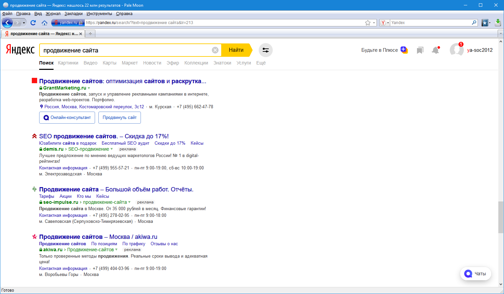Click the Онлайн-консультант button
The height and width of the screenshot is (294, 504).
pyautogui.click(x=67, y=118)
